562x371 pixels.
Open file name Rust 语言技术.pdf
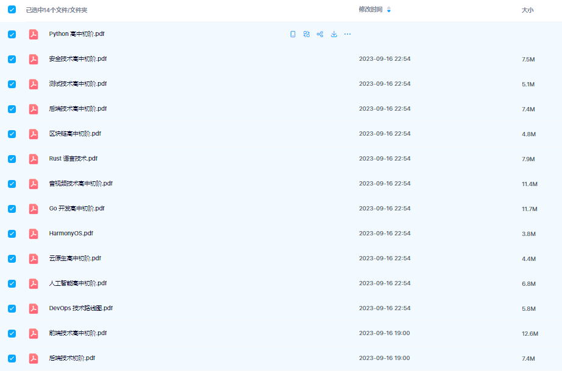(73, 159)
